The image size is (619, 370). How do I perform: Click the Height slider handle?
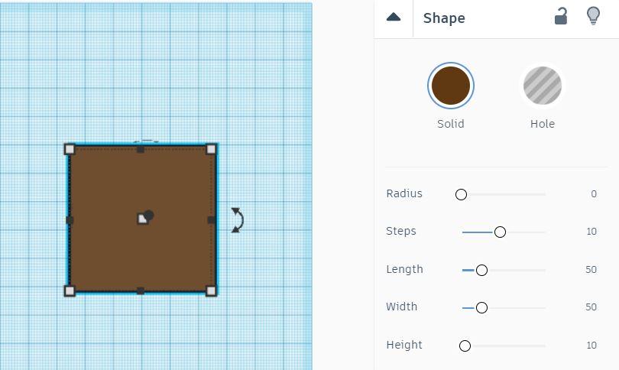pyautogui.click(x=465, y=346)
